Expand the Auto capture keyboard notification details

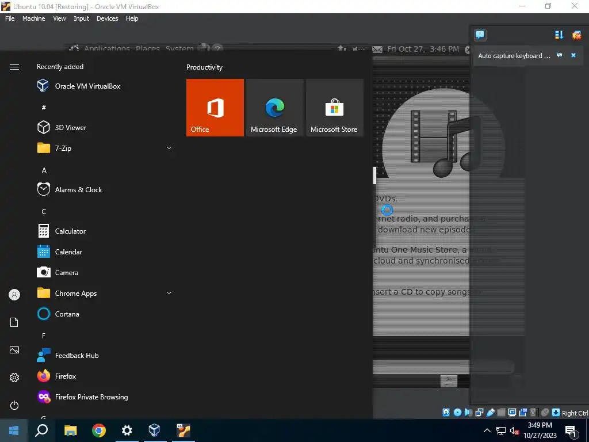[x=559, y=55]
